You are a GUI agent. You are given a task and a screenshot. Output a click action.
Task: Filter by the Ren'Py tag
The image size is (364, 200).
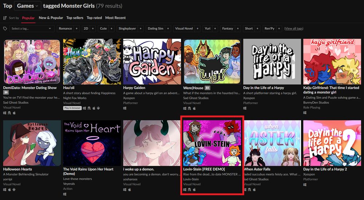click(x=269, y=28)
